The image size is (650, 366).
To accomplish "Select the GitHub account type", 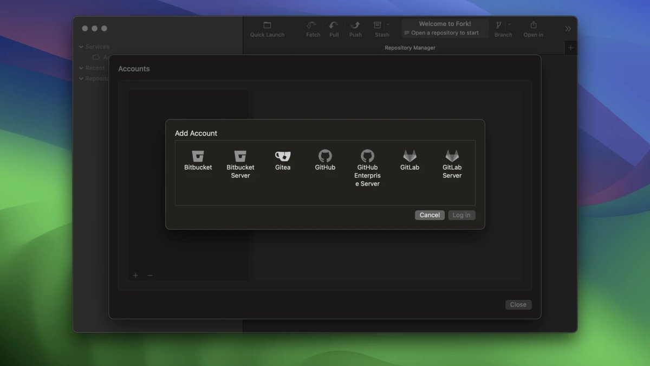I will (x=325, y=159).
